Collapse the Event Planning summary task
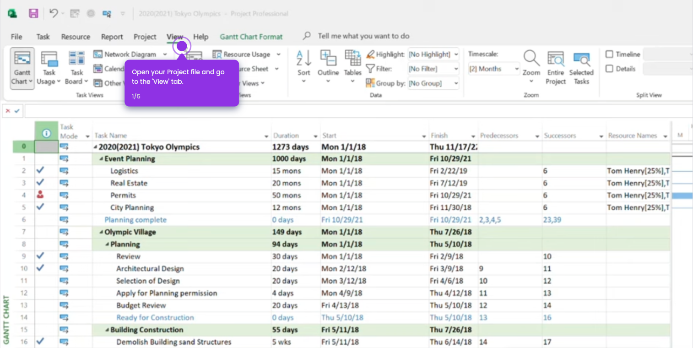Viewport: 693px width, 348px height. pyautogui.click(x=101, y=159)
